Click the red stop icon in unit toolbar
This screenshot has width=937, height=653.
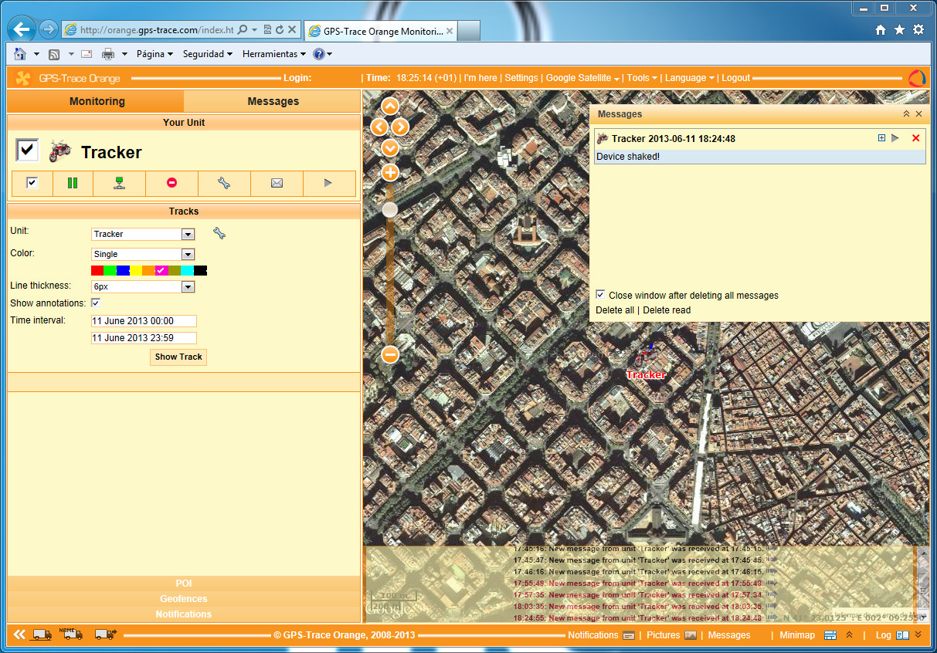[171, 183]
